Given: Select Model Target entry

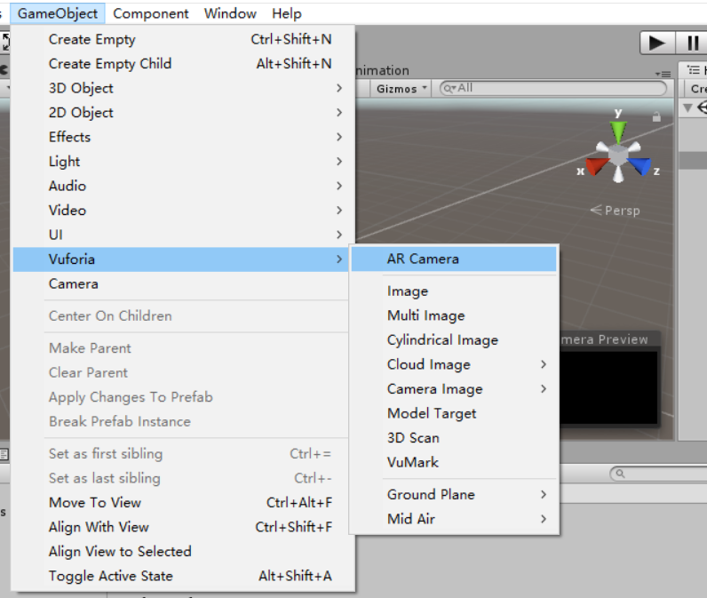Looking at the screenshot, I should (x=454, y=413).
